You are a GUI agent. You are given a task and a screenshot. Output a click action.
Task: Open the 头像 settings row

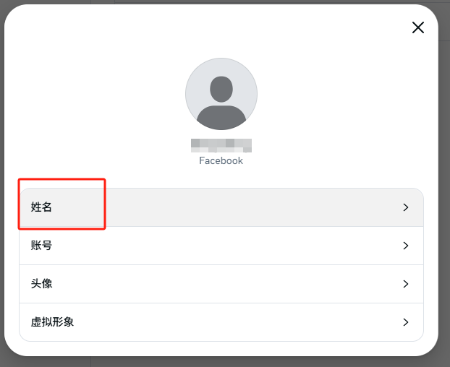221,284
